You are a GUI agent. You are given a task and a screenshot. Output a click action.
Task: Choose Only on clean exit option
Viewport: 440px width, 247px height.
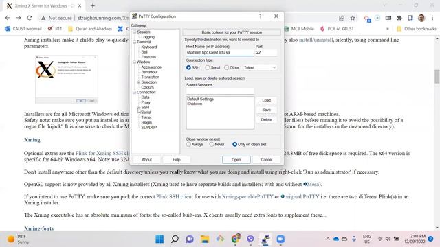pos(235,144)
